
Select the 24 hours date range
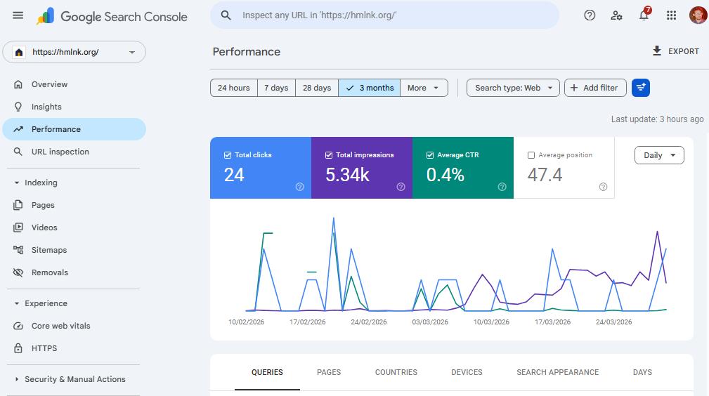click(x=234, y=88)
